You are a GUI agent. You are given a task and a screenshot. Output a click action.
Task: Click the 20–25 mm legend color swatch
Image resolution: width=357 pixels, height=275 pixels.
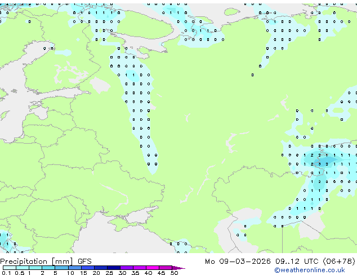(100, 268)
